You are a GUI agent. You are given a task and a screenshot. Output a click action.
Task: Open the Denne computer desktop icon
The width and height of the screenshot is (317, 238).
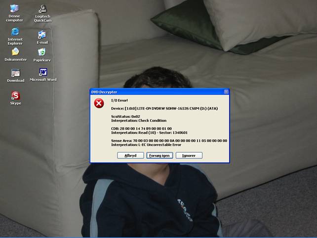point(14,13)
